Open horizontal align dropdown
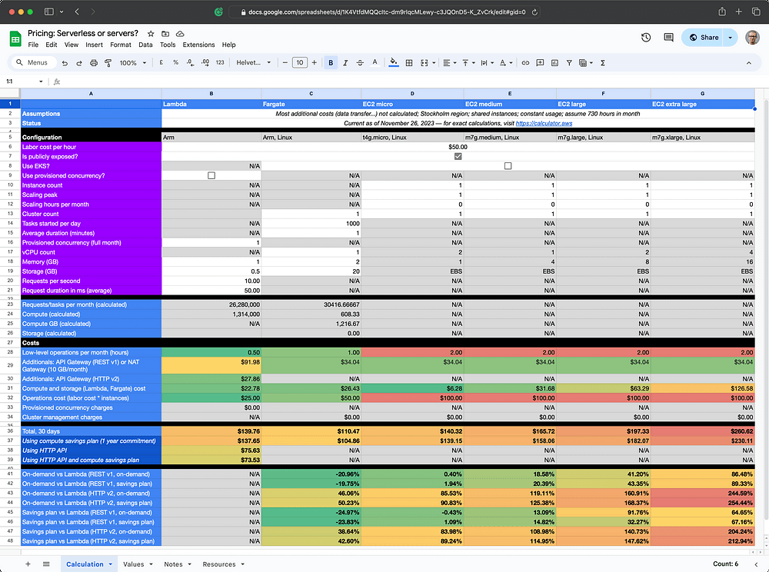This screenshot has width=769, height=572. pos(449,63)
